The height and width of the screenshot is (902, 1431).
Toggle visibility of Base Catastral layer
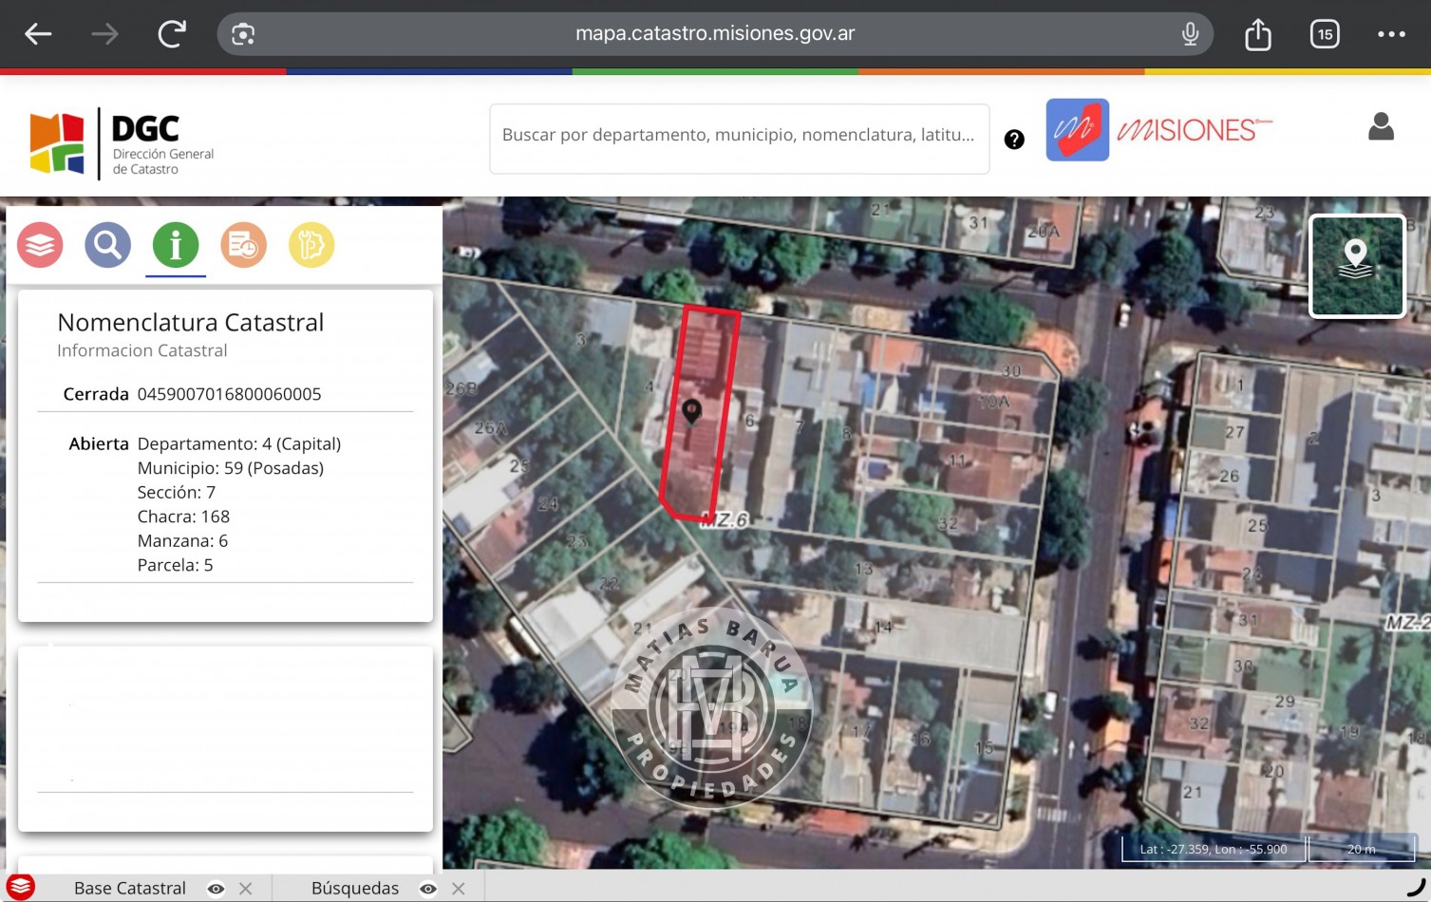click(x=217, y=889)
